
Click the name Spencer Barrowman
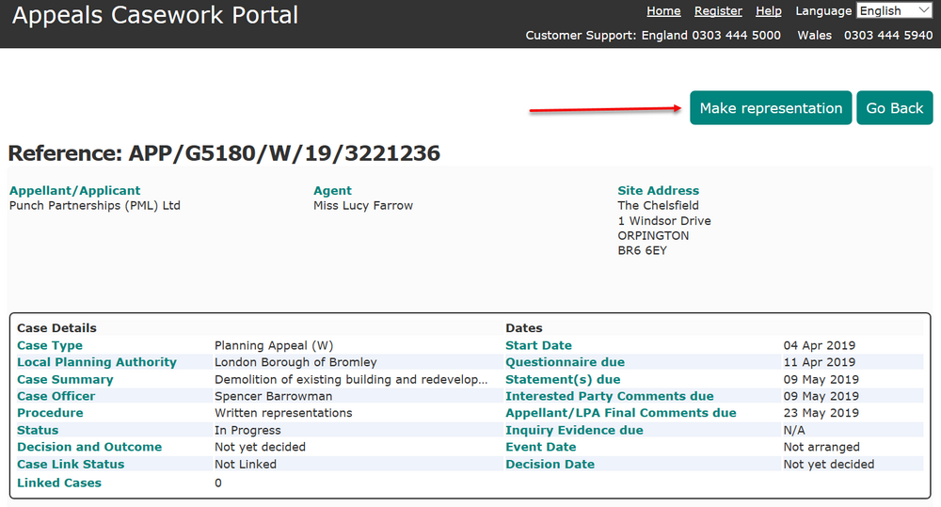[x=273, y=396]
